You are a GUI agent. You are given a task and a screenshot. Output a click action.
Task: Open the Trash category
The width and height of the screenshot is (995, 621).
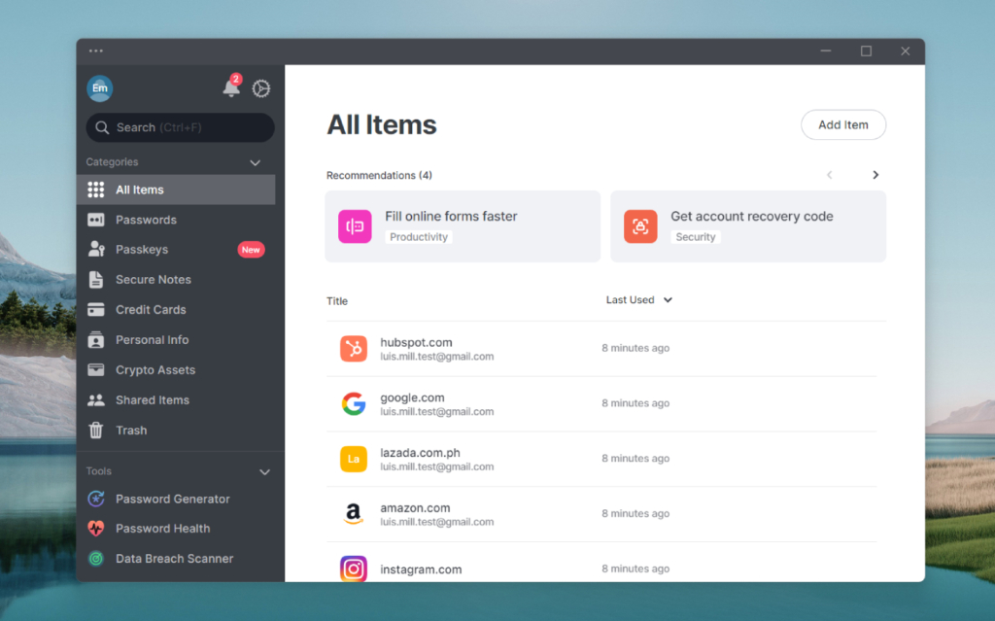point(131,431)
